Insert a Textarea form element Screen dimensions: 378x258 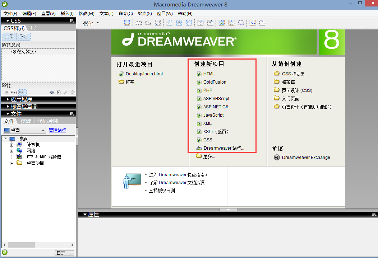(x=158, y=23)
